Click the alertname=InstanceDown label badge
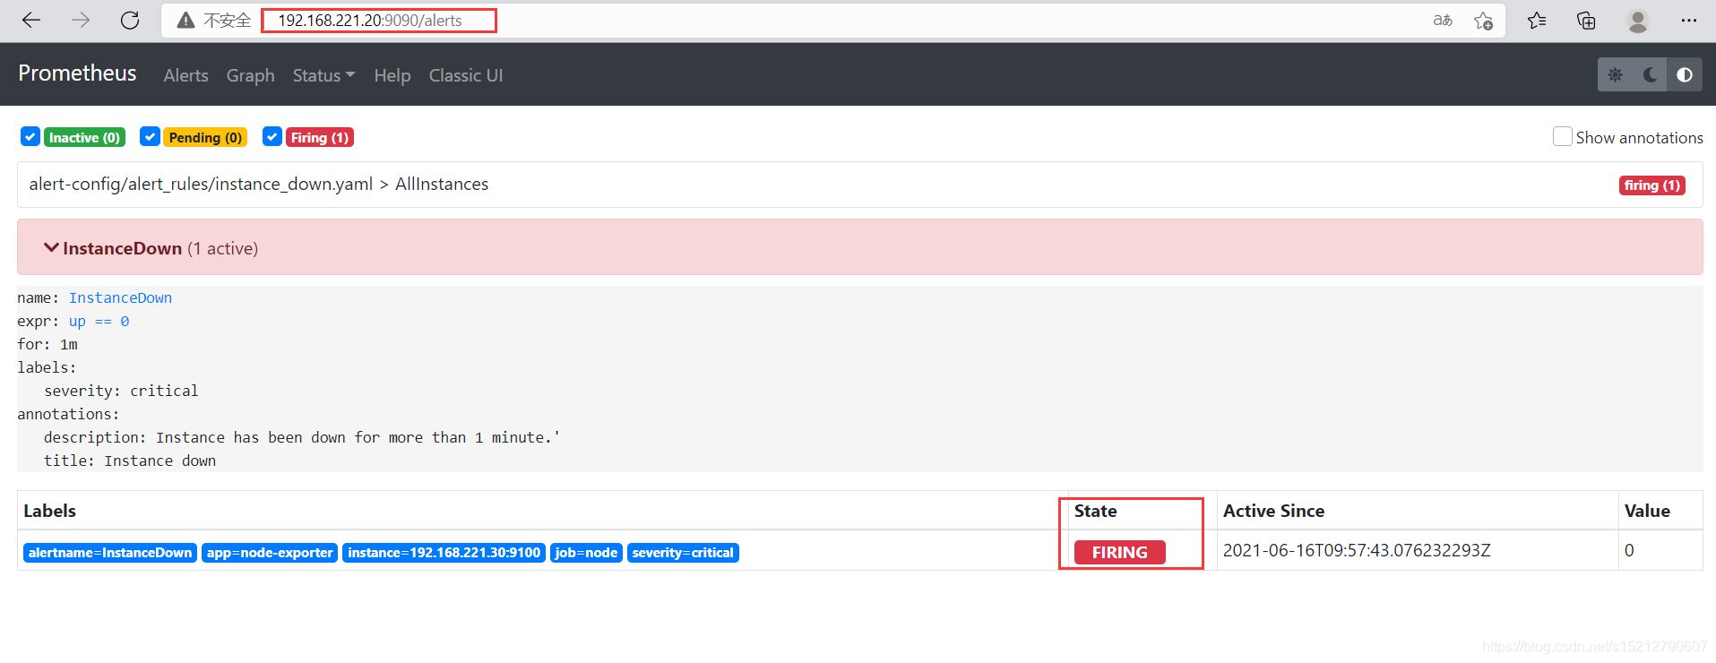 (110, 553)
